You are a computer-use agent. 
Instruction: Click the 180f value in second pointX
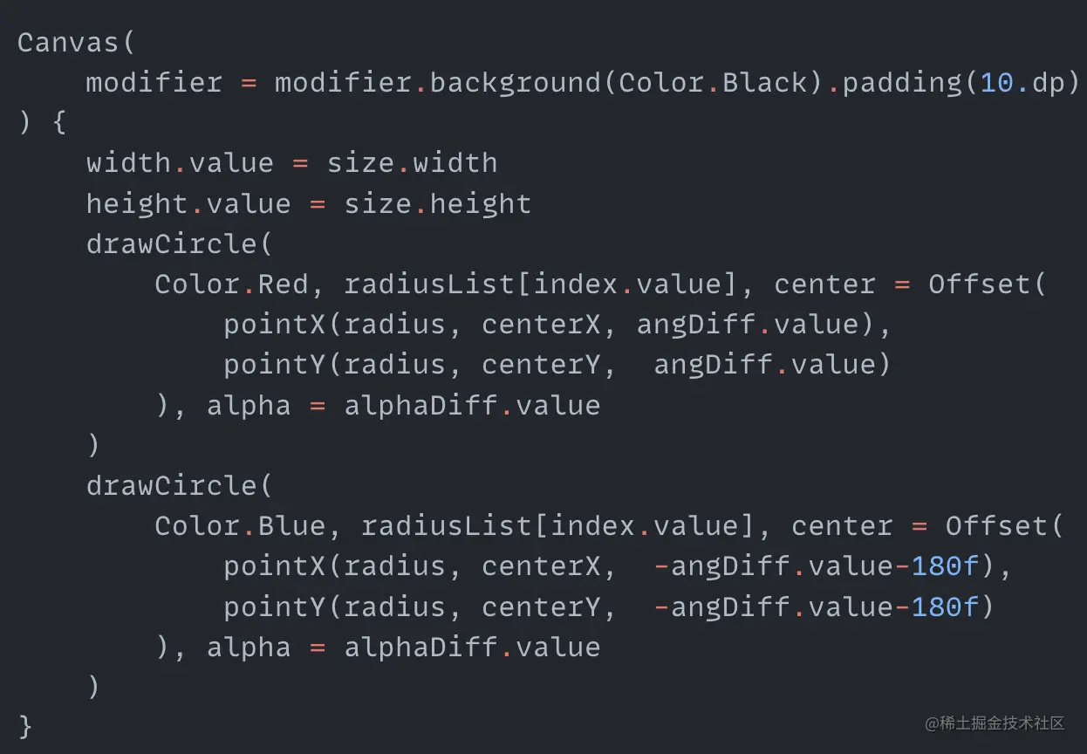(946, 566)
